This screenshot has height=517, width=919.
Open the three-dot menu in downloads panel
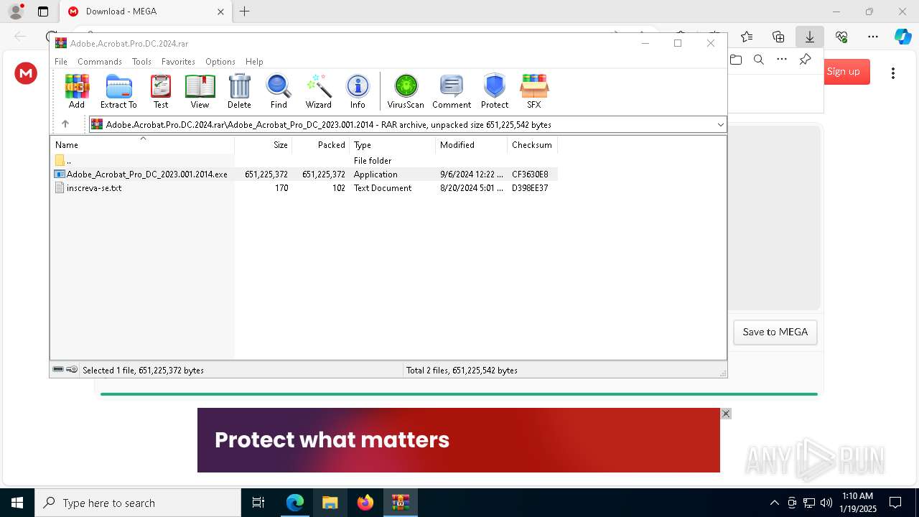tap(782, 60)
